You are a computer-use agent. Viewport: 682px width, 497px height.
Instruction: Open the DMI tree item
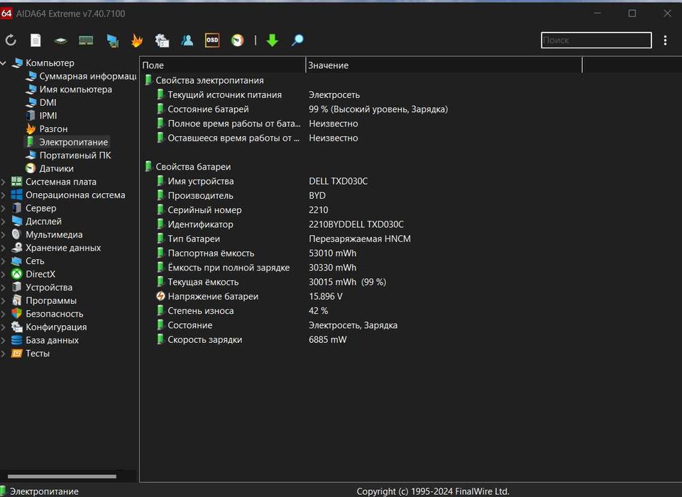point(41,103)
